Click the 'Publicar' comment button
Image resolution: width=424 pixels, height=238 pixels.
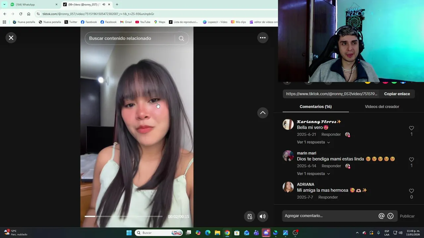(407, 216)
